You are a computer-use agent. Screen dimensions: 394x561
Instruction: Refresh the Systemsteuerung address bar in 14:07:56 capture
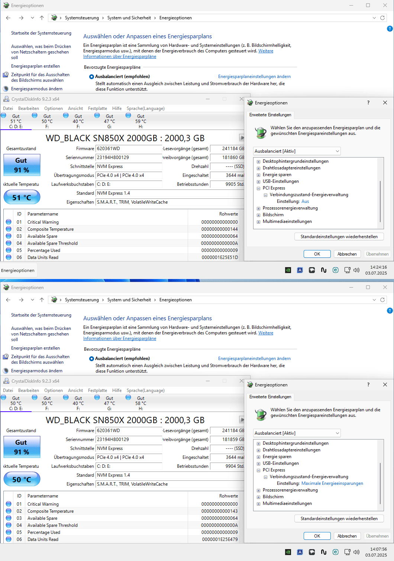click(382, 300)
